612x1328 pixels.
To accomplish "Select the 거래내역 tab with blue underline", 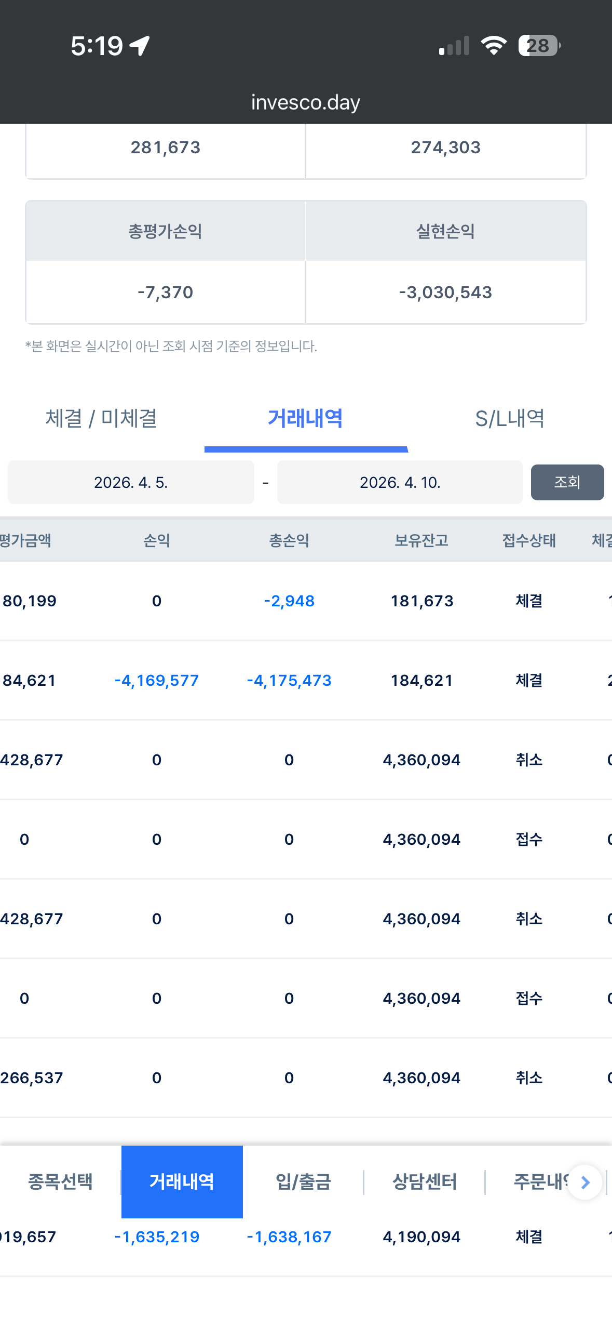I will point(306,419).
